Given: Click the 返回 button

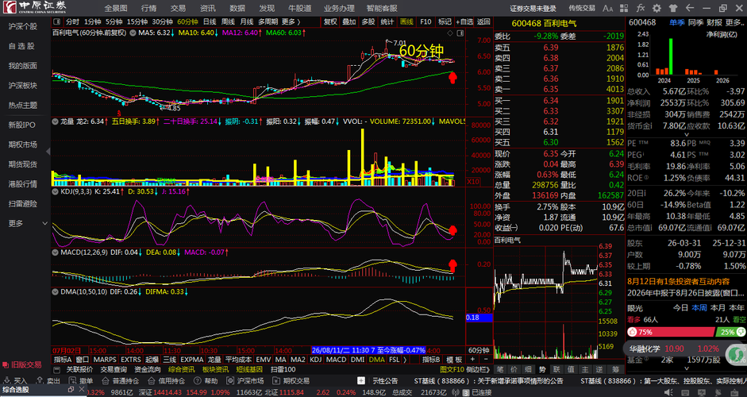Looking at the screenshot, I should [483, 22].
